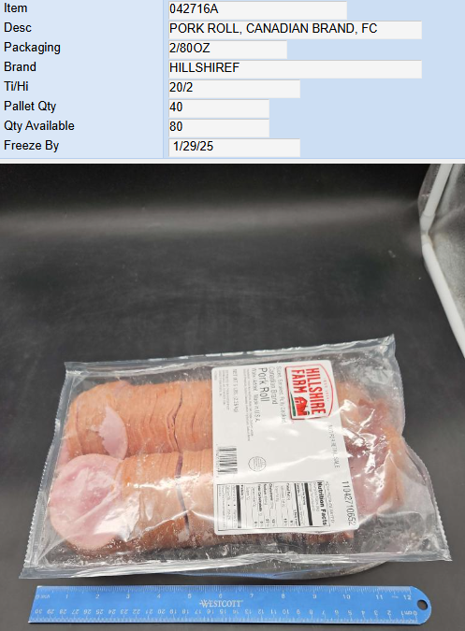The image size is (465, 631).
Task: Focus the Freeze By date field 1/29/25
Action: [234, 148]
